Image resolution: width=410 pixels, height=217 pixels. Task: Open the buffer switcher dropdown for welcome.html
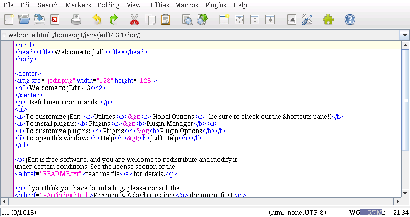tap(404, 35)
